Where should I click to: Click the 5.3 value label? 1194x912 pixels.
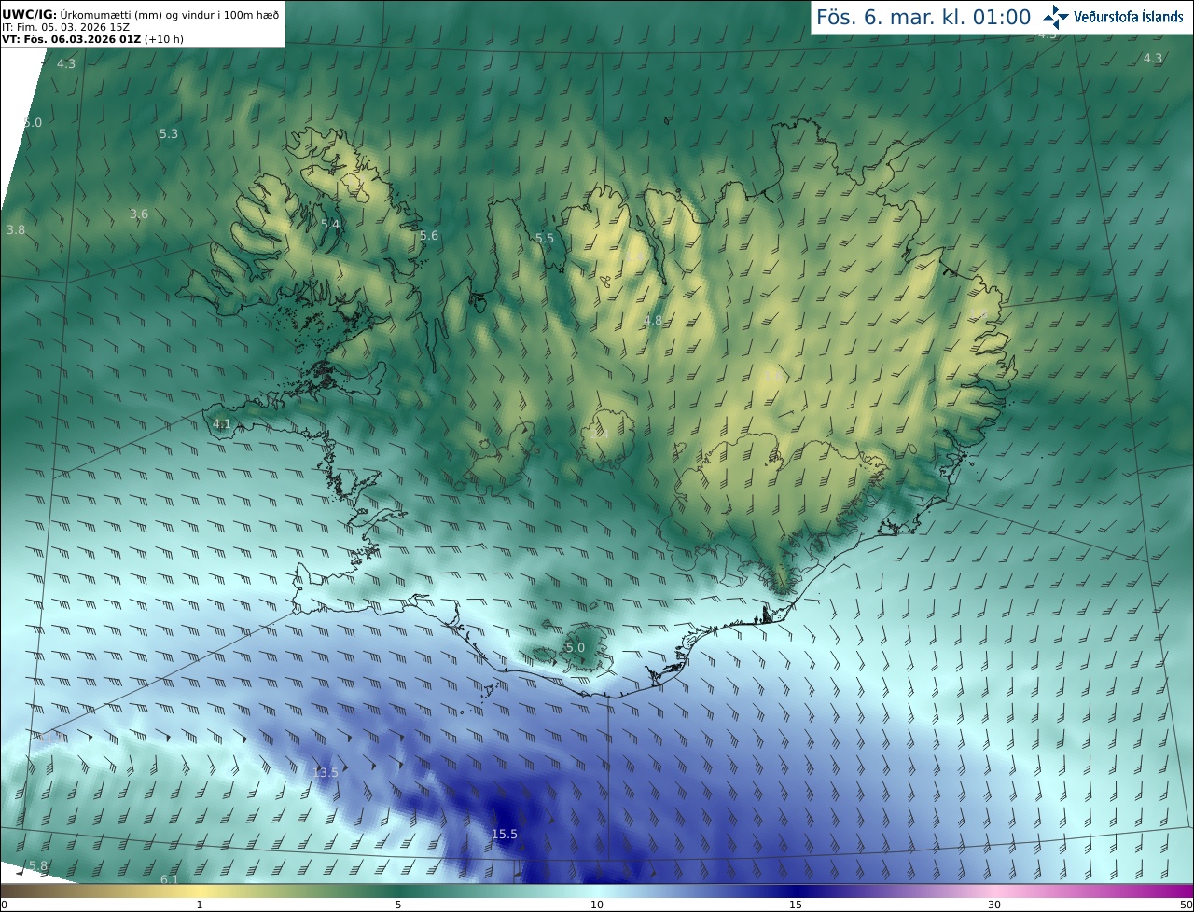click(x=168, y=133)
